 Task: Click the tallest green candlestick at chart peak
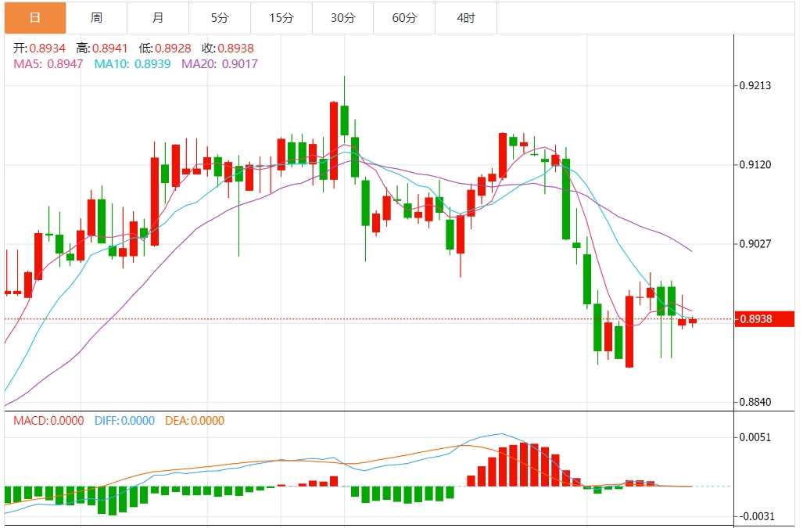(345, 120)
